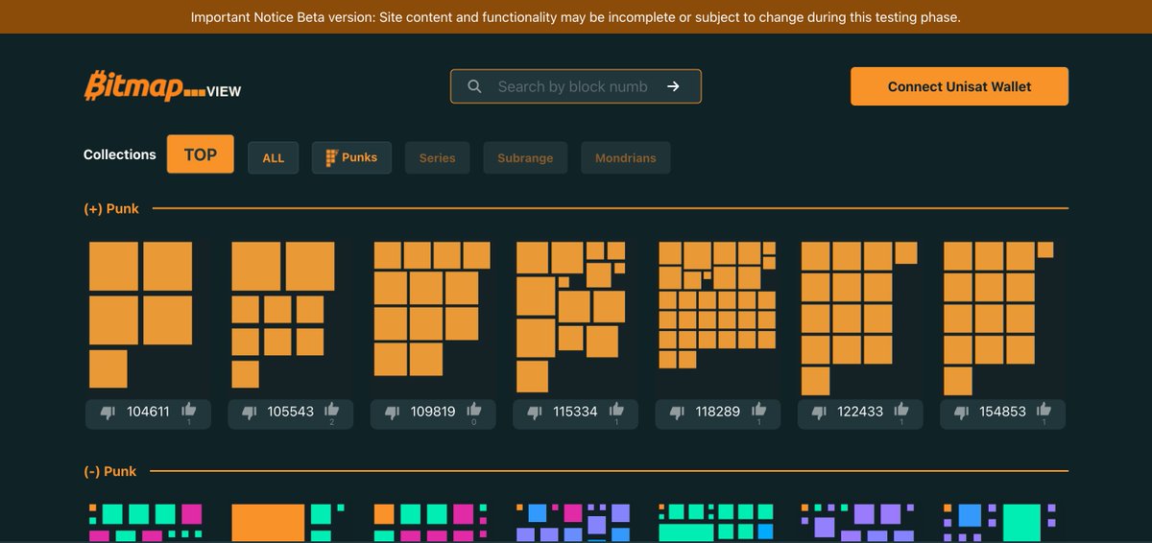The image size is (1152, 543).
Task: Thumbs down bitmap 109819
Action: tap(393, 412)
